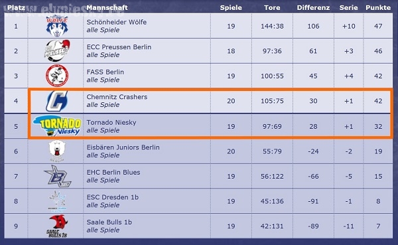Click the EHC Berlin Blues logo
Viewport: 398px width, 245px height.
tap(57, 176)
